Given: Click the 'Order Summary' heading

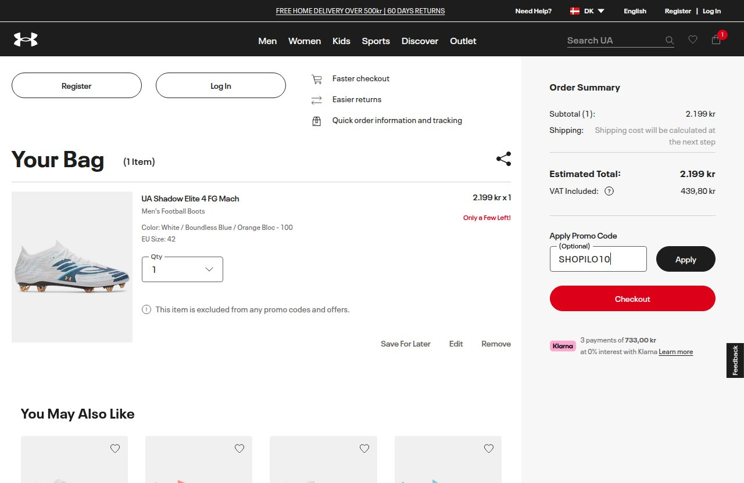Looking at the screenshot, I should (x=585, y=88).
